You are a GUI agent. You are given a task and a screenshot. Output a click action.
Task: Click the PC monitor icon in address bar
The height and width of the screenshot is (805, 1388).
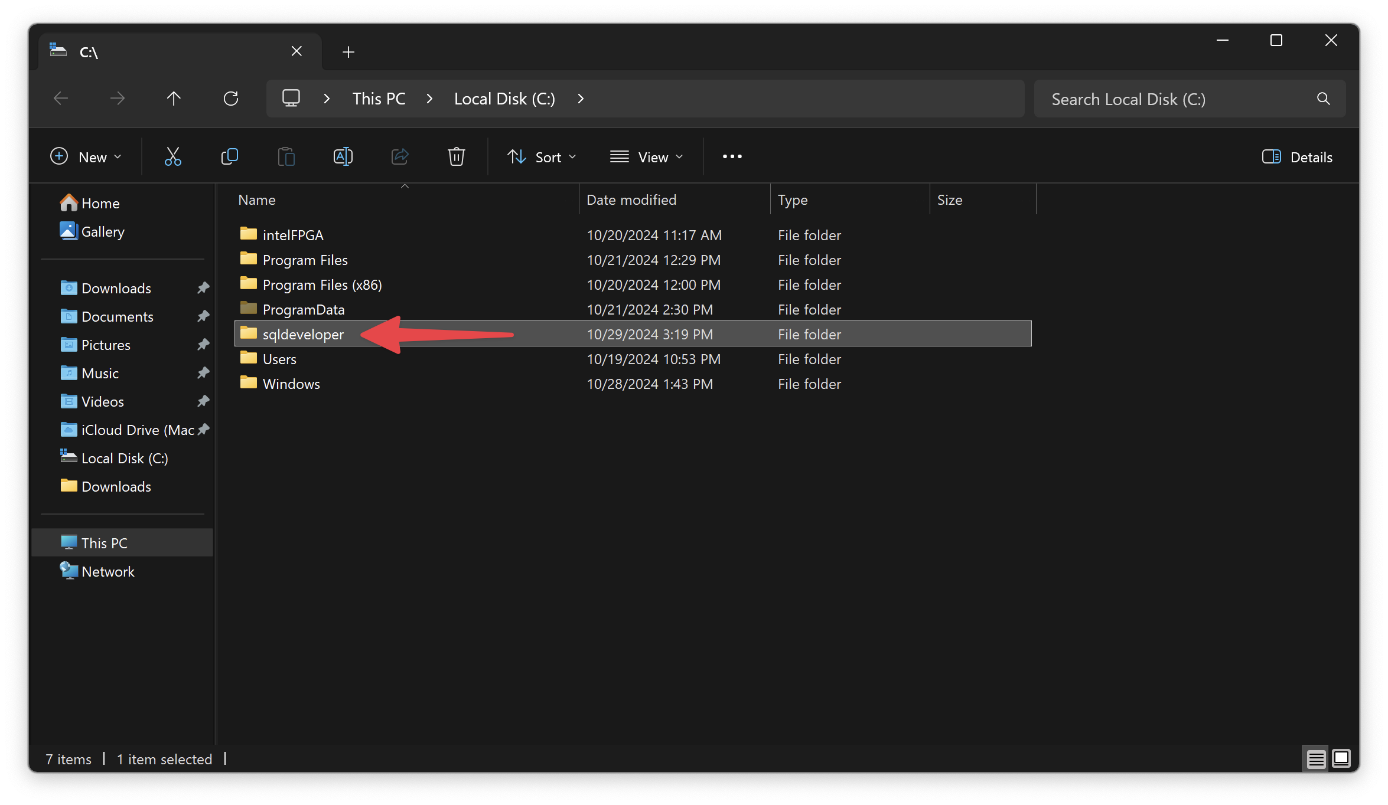(291, 98)
